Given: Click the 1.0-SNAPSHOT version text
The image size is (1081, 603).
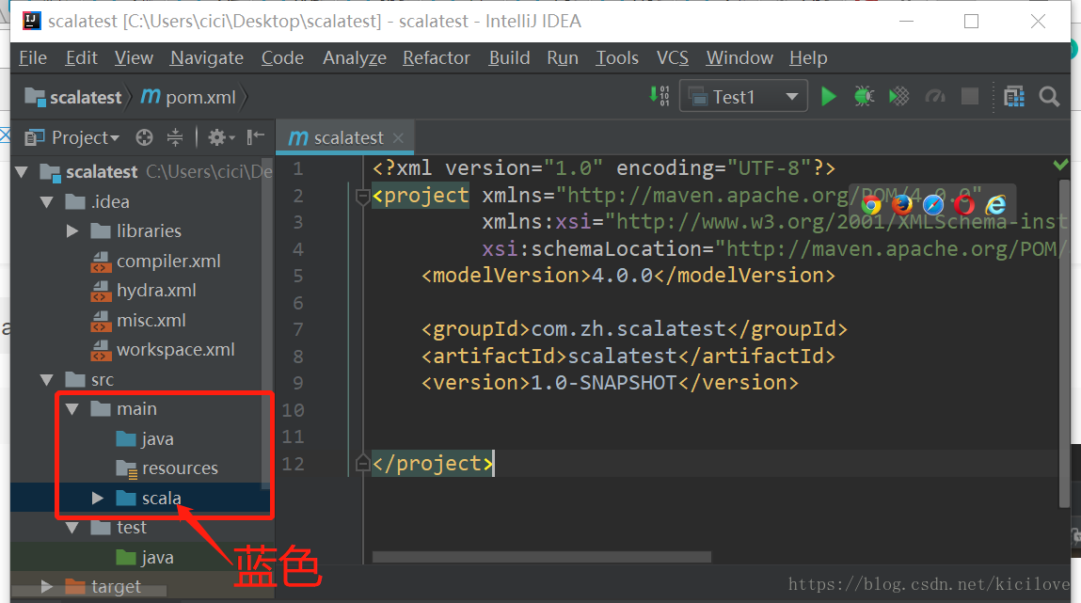Looking at the screenshot, I should pyautogui.click(x=604, y=383).
